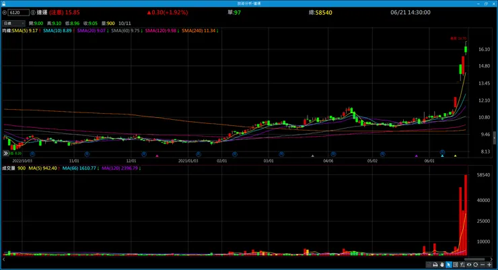Click the monthly marker right of 04/06
Image resolution: width=498 pixels, height=270 pixels.
click(x=333, y=154)
